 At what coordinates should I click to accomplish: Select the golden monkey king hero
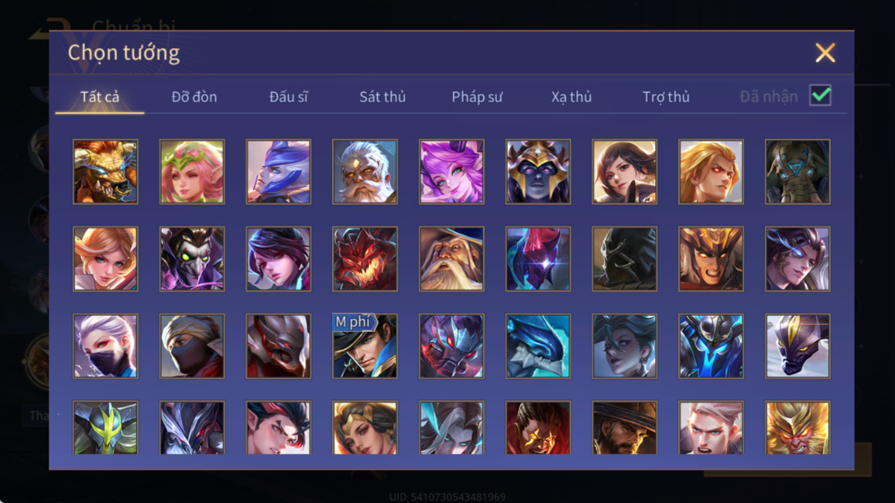[x=797, y=428]
